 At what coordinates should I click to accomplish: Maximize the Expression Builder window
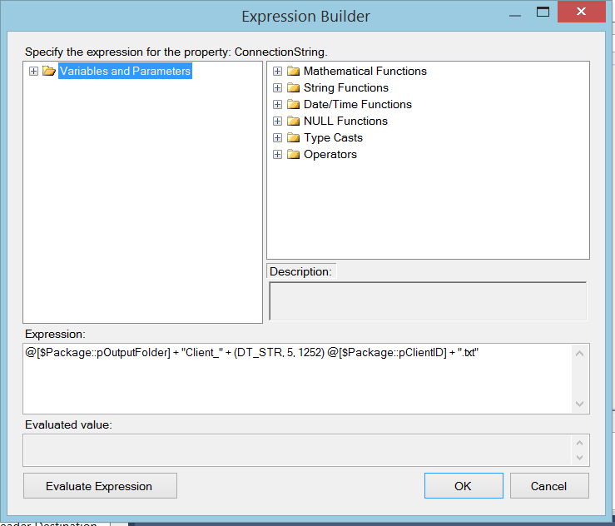[x=543, y=12]
